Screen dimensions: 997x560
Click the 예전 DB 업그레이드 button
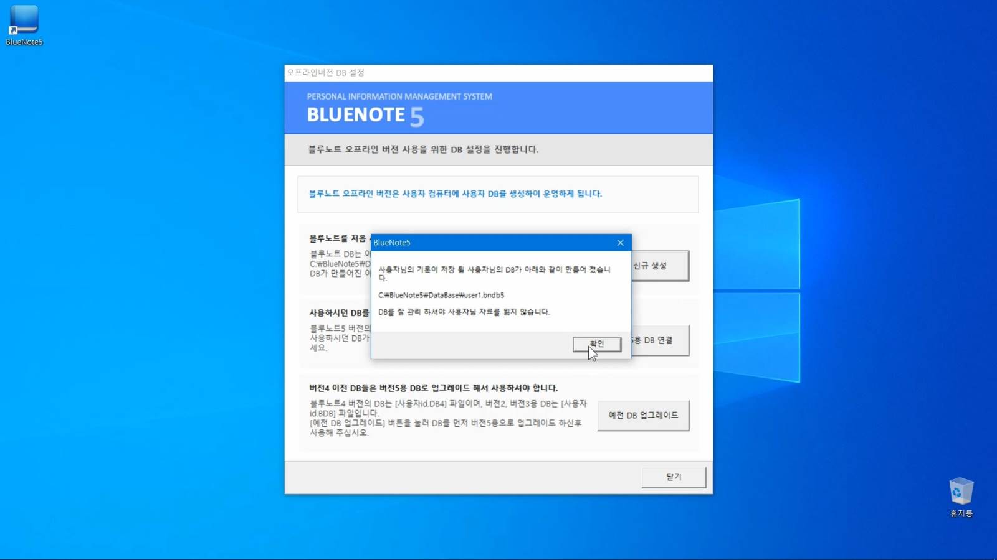[x=643, y=415]
